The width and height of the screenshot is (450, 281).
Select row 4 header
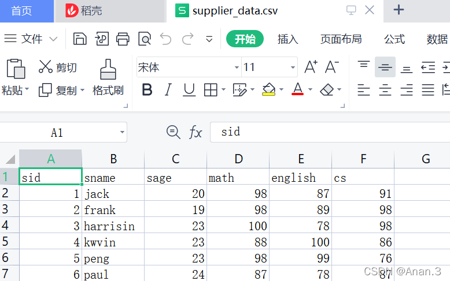[x=9, y=225]
